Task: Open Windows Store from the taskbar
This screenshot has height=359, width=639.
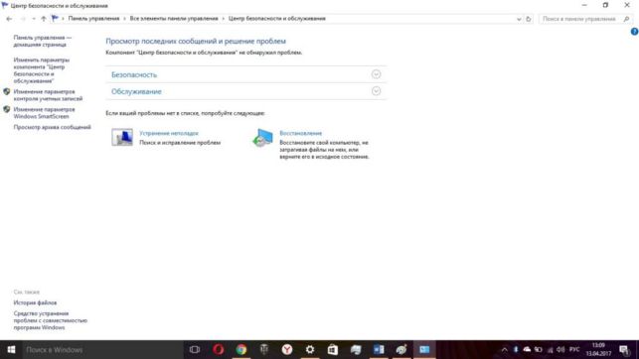Action: point(333,350)
